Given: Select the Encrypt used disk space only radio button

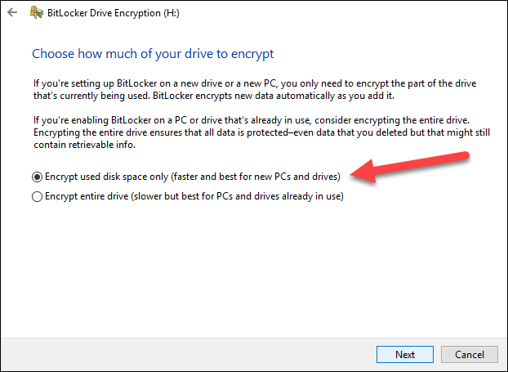Looking at the screenshot, I should pos(38,177).
